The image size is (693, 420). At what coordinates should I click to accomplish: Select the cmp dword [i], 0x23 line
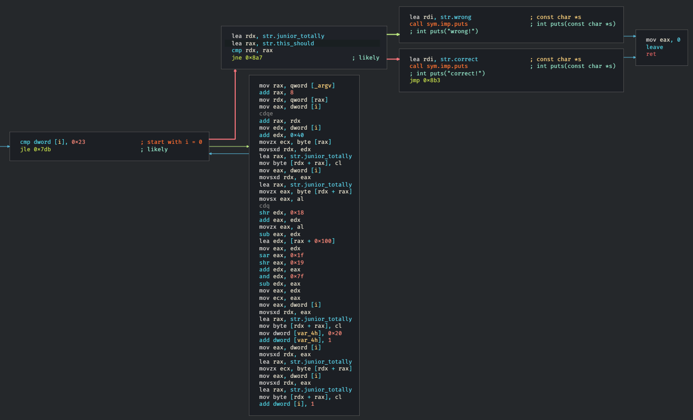(52, 142)
